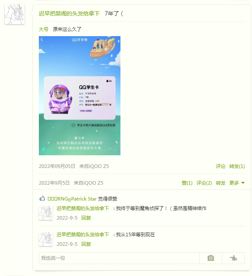The image size is (252, 276).
Task: Click 转发(1) on the original post
Action: click(x=237, y=166)
